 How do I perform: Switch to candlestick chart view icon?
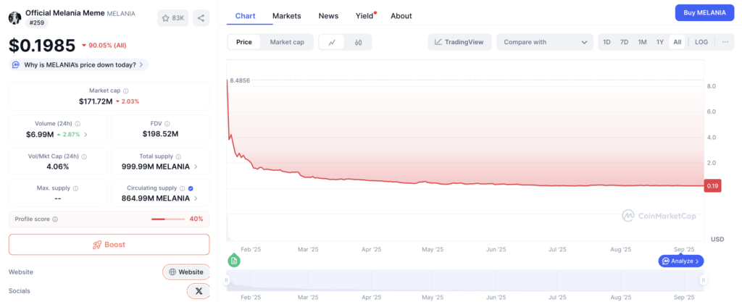click(358, 42)
